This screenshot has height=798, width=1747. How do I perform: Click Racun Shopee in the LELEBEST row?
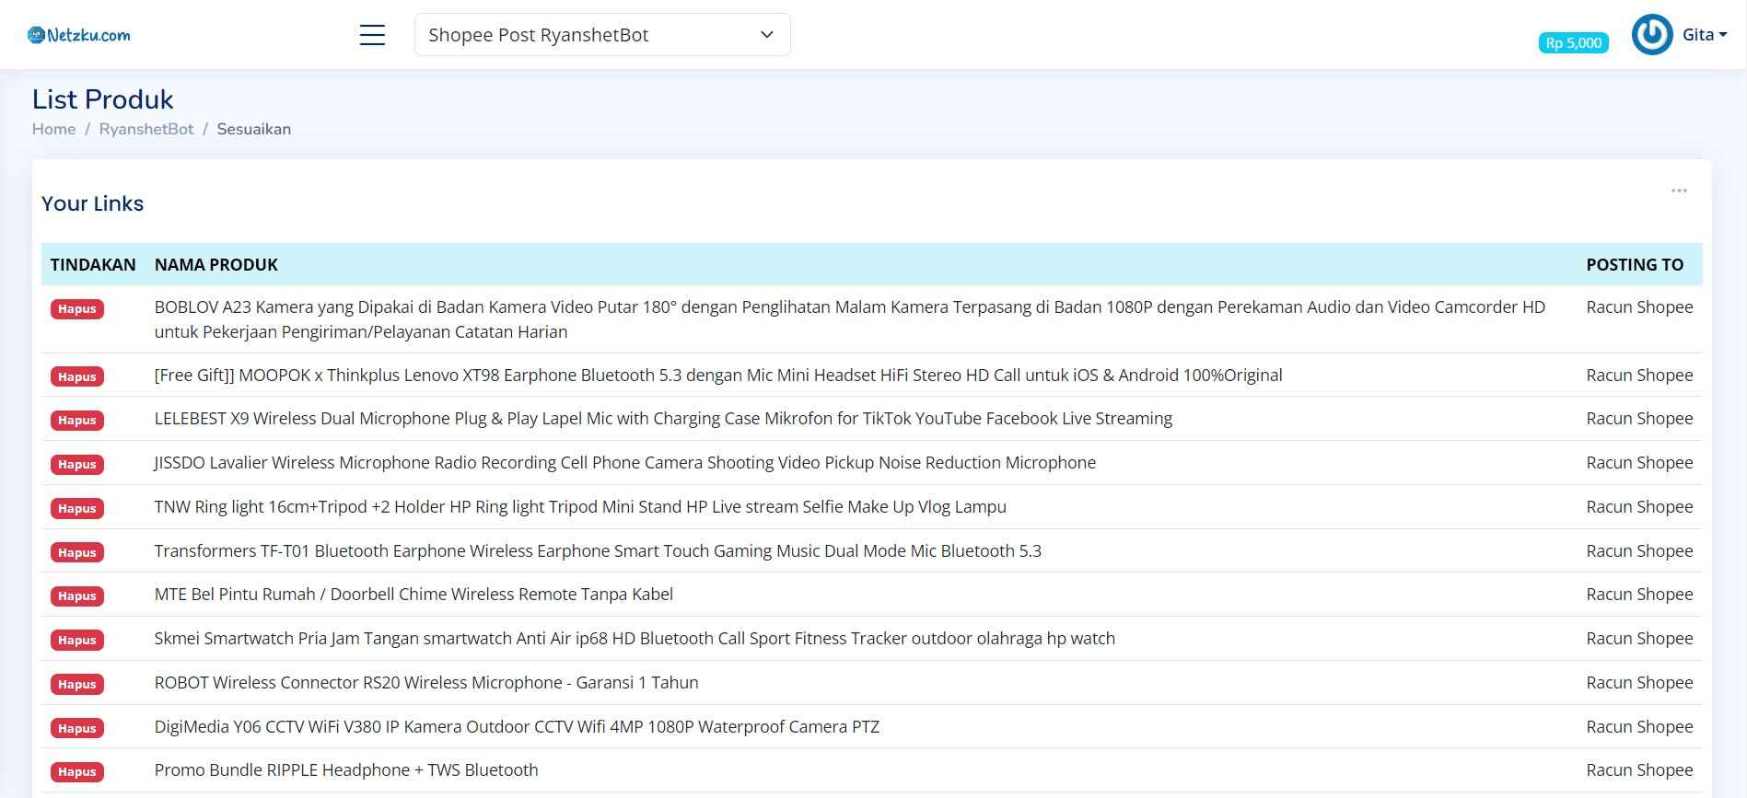1639,418
